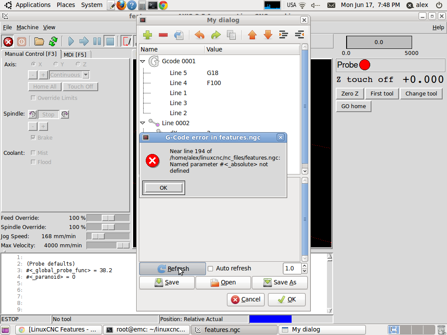Click the Save button in My dialog
Viewport: 447px width, 335px height.
(x=167, y=283)
